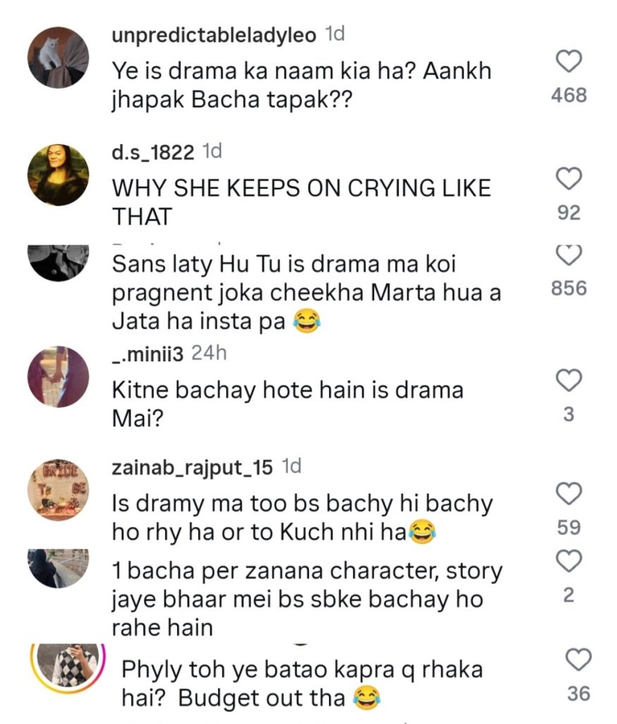Open zainab_rajput_15's profile avatar

(x=59, y=489)
